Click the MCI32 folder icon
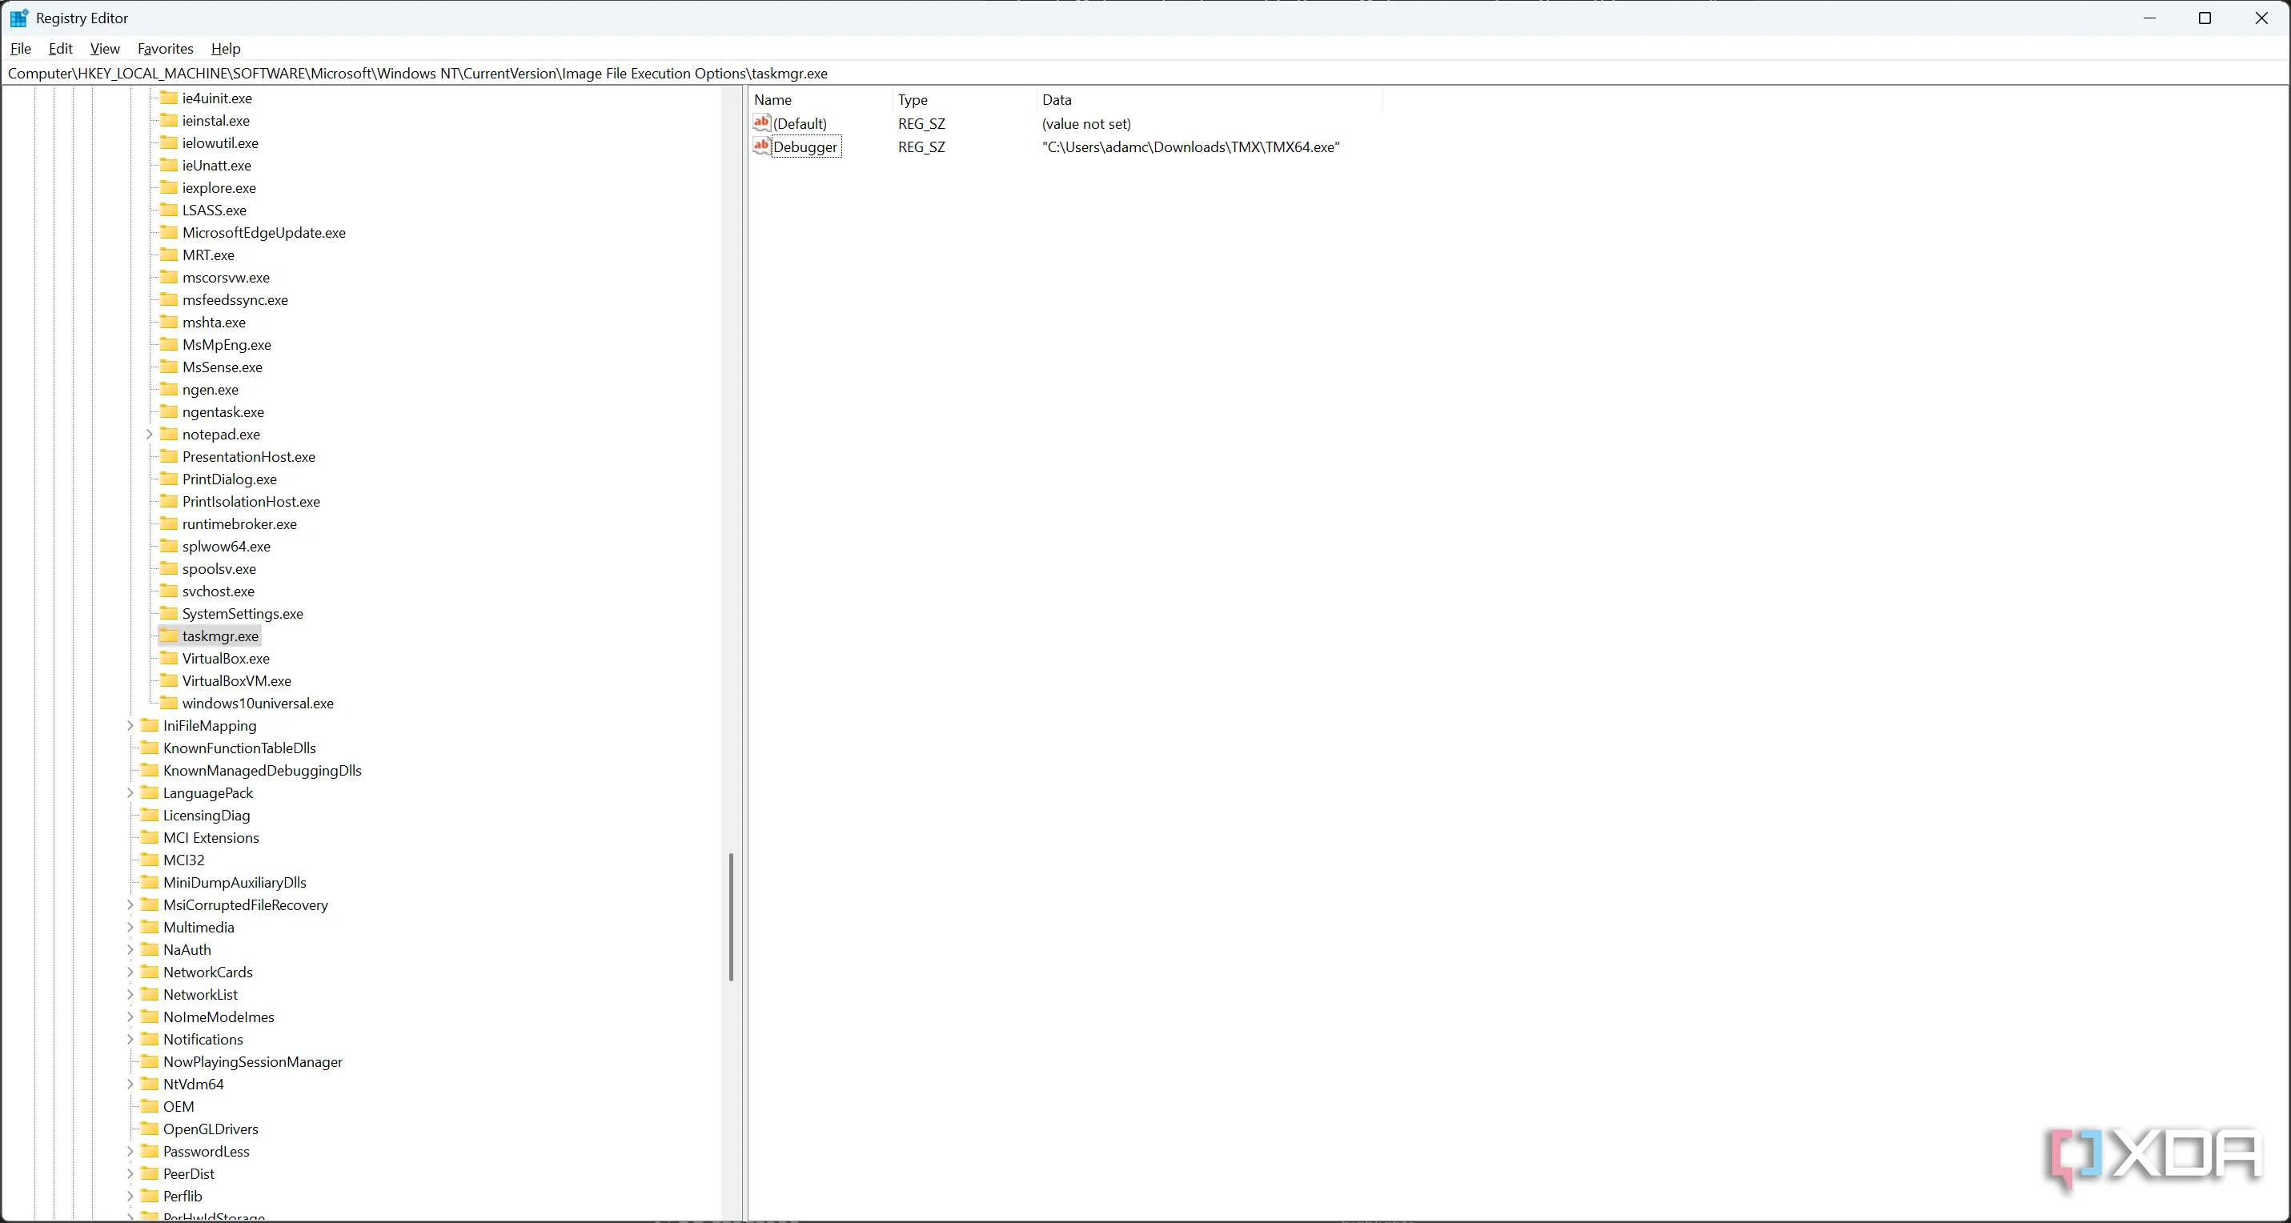The image size is (2291, 1223). coord(150,859)
